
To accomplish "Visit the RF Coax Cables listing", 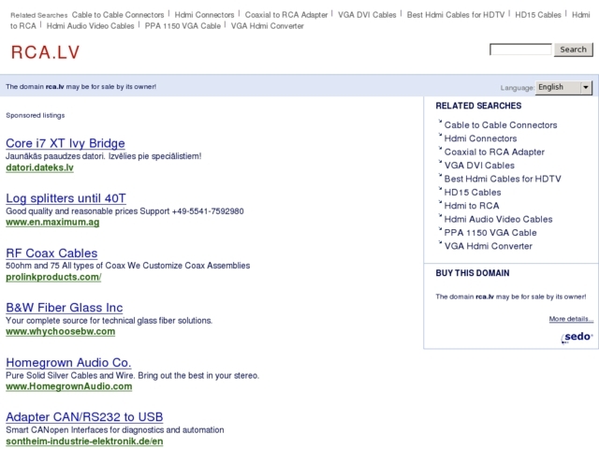I will point(51,253).
